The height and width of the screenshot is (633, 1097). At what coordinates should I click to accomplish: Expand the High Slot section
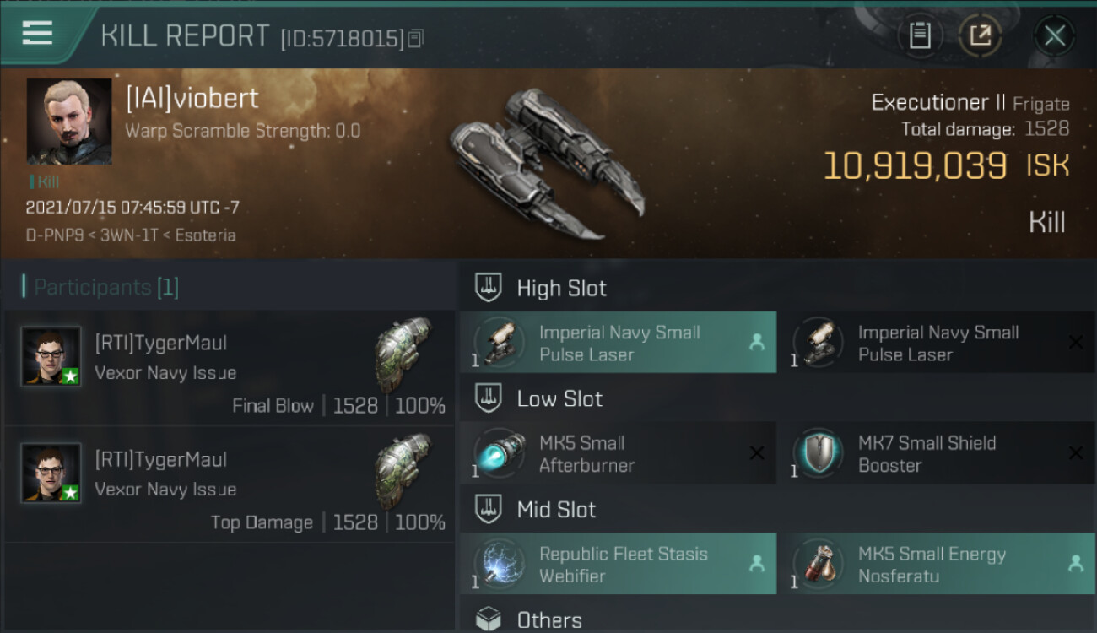click(x=561, y=289)
